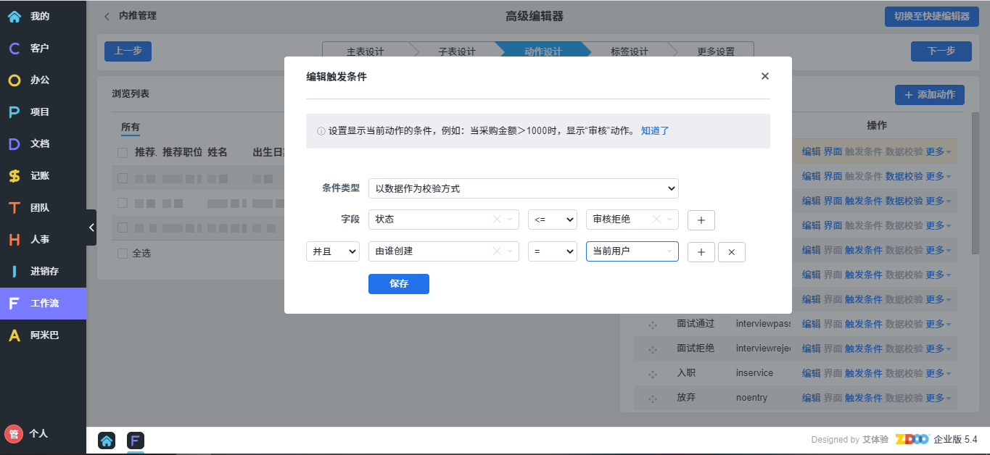Dismiss the hint via 知道了 link
Viewport: 990px width, 455px height.
pyautogui.click(x=655, y=131)
